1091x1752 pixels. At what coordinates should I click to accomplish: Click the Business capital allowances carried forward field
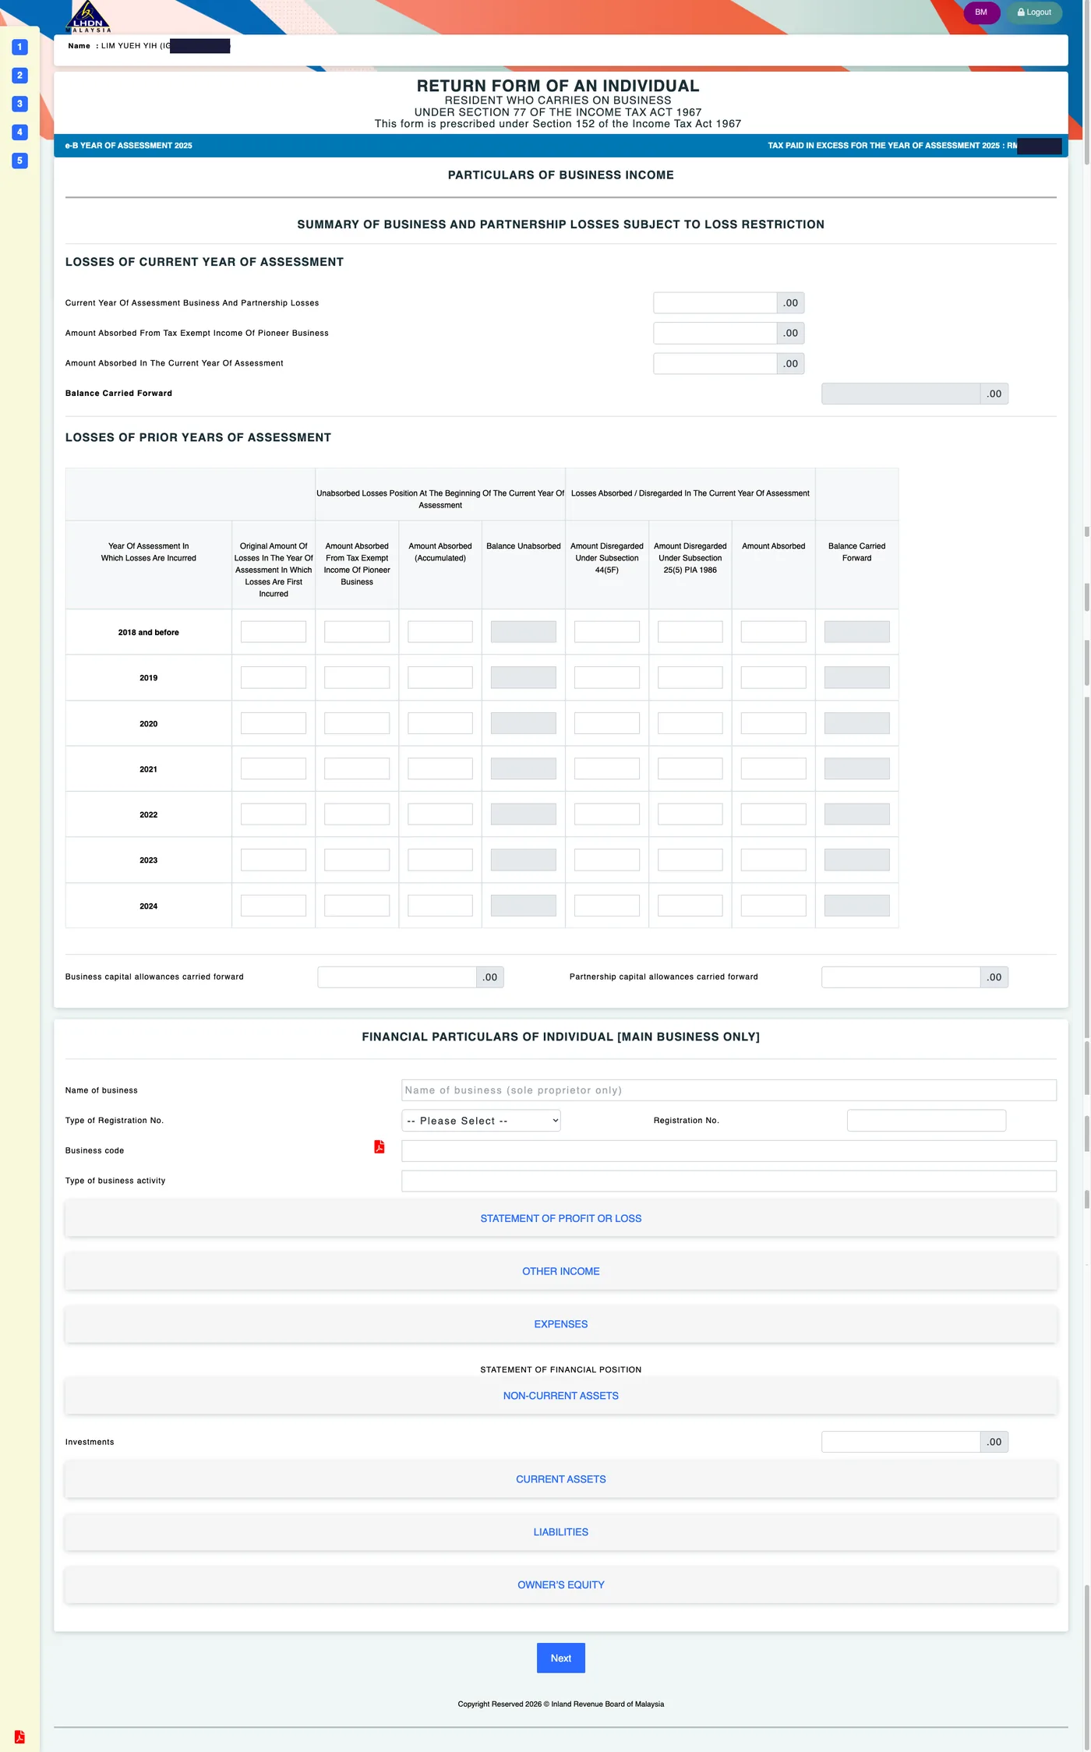click(x=397, y=977)
